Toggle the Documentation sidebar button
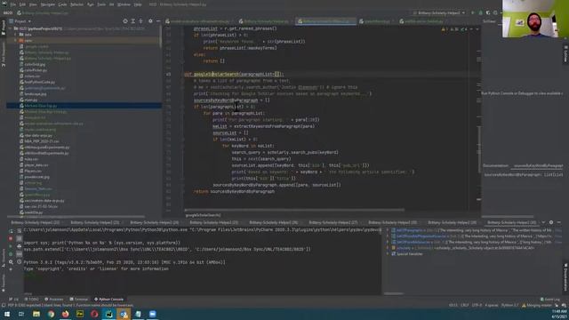Screen dimensions: 569x320 565,277
